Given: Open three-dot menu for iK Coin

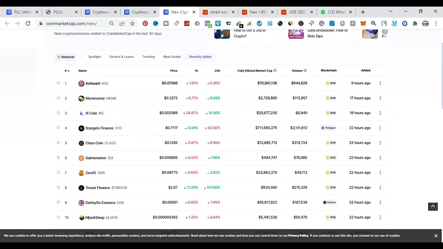Looking at the screenshot, I should pos(380,113).
